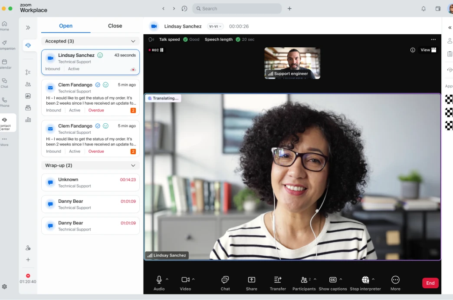Open the task list icon in secondary sidebar
453x300 pixels.
tap(28, 72)
